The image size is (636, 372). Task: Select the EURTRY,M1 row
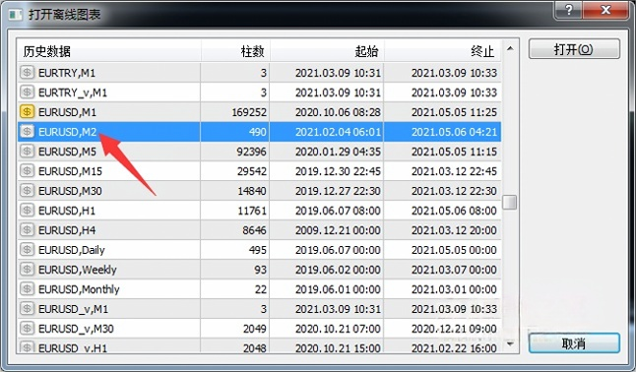coord(260,73)
